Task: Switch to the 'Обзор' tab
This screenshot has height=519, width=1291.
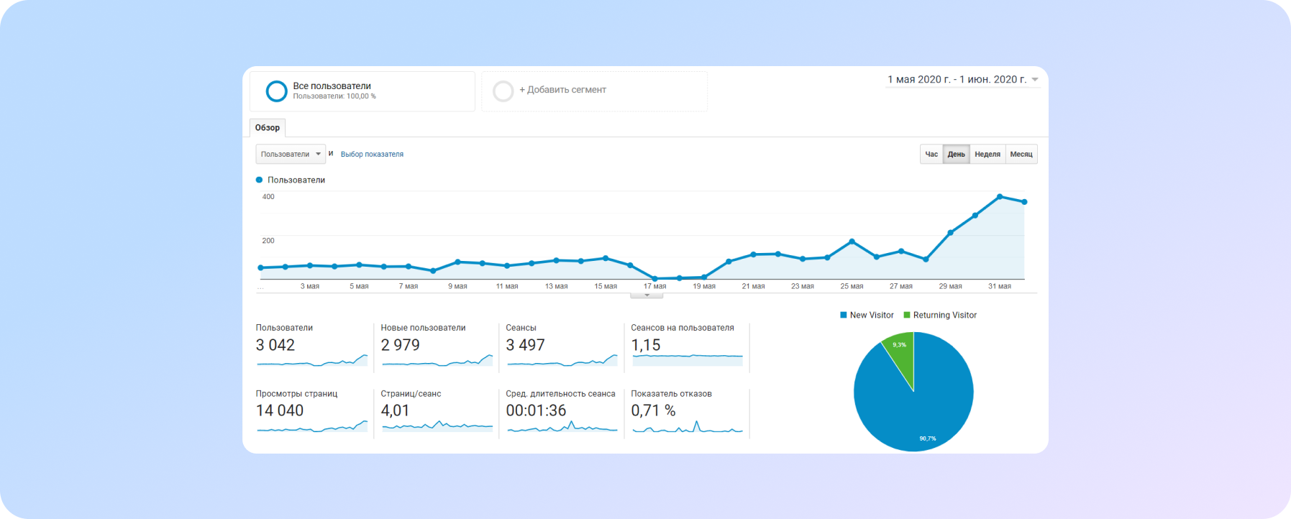Action: tap(268, 128)
